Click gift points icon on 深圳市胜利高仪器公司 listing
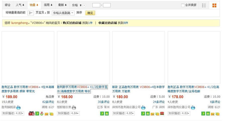Image resolution: width=226 pixels, height=123 pixels. coord(157,114)
